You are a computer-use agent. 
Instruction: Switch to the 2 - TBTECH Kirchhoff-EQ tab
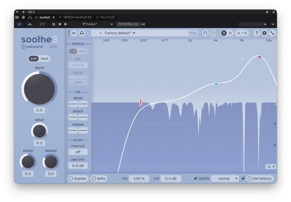[x=75, y=18]
